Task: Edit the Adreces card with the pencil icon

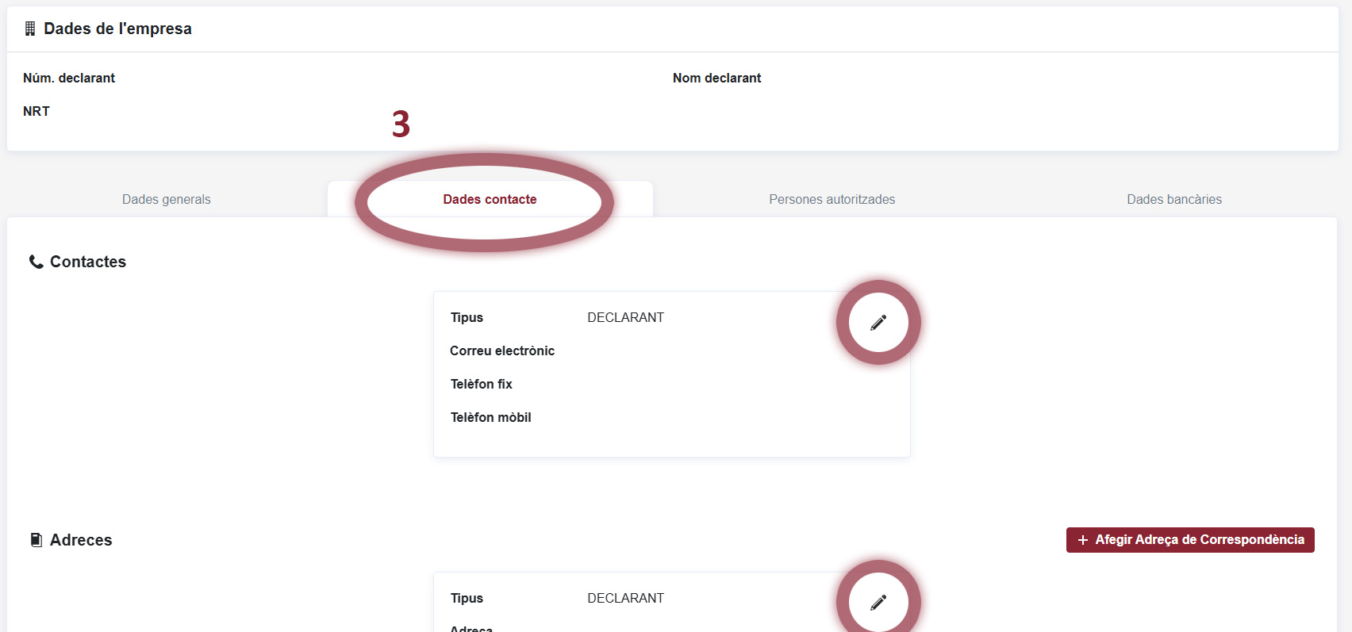Action: coord(878,603)
